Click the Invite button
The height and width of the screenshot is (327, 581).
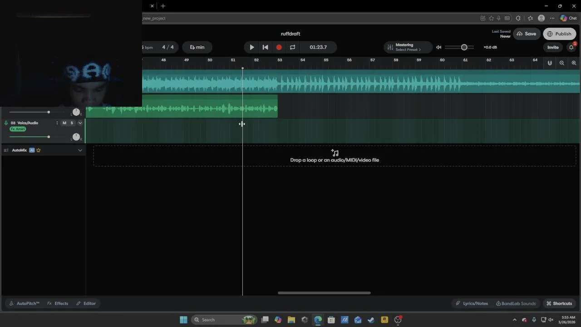[553, 47]
